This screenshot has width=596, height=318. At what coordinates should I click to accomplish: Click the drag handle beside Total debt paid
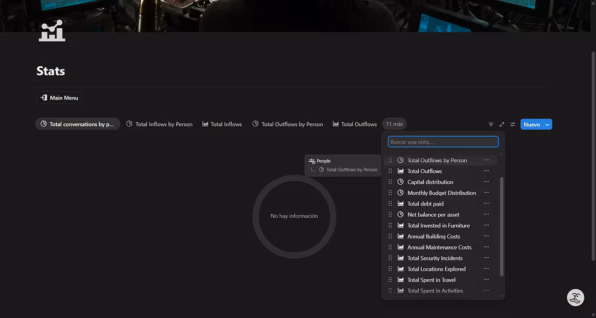click(390, 204)
